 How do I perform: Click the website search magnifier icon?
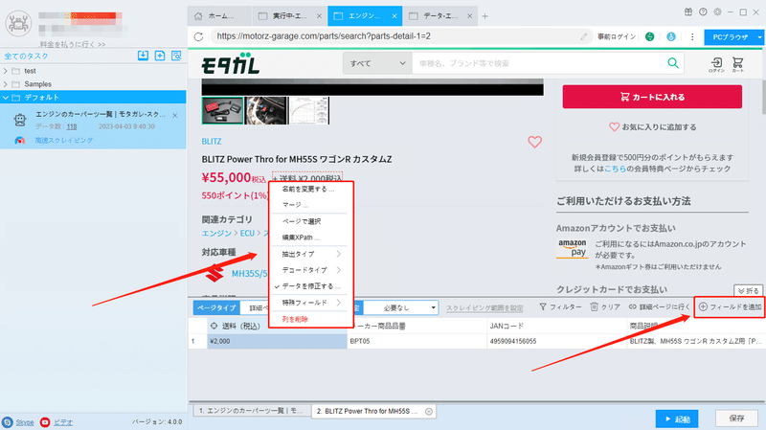point(673,63)
